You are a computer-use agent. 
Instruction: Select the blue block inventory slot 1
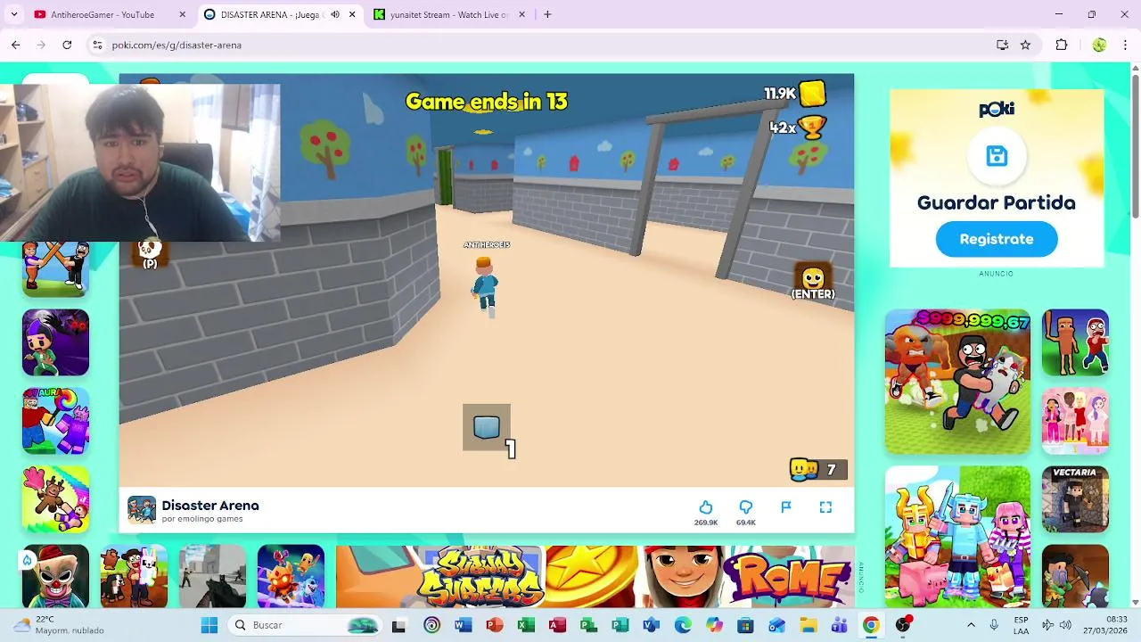(487, 428)
